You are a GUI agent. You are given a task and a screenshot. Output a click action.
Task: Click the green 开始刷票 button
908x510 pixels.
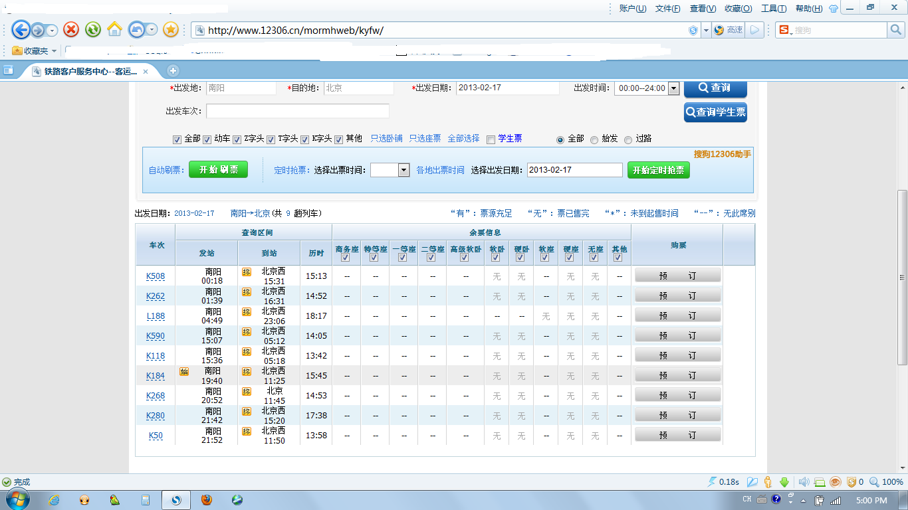[218, 170]
